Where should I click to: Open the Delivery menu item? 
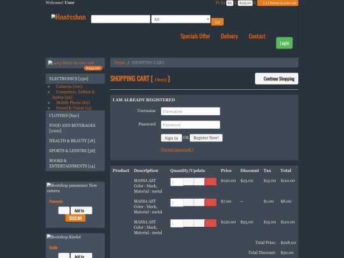tap(229, 36)
